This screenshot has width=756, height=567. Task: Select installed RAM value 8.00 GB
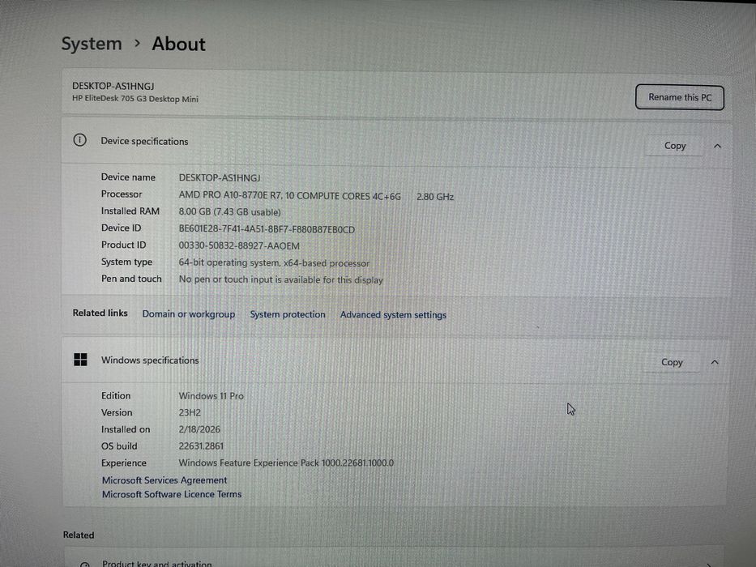click(229, 212)
